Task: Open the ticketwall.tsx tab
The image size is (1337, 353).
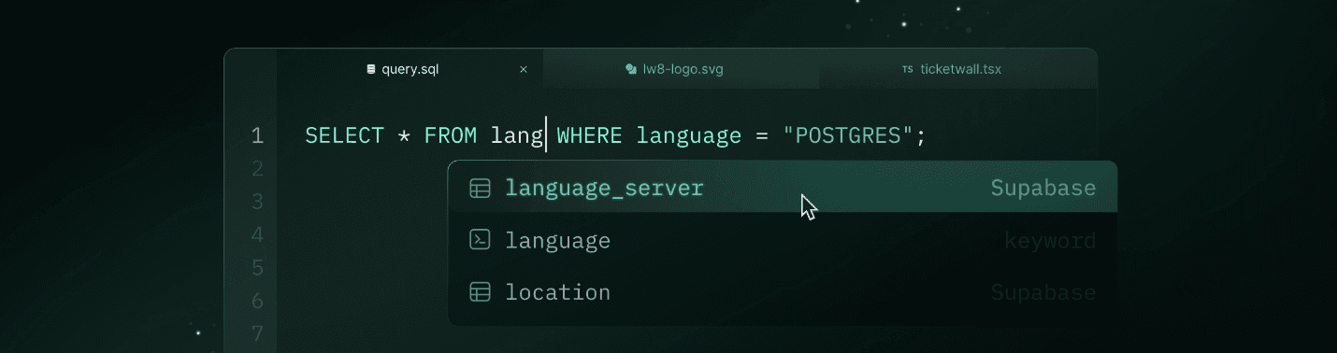Action: [957, 69]
